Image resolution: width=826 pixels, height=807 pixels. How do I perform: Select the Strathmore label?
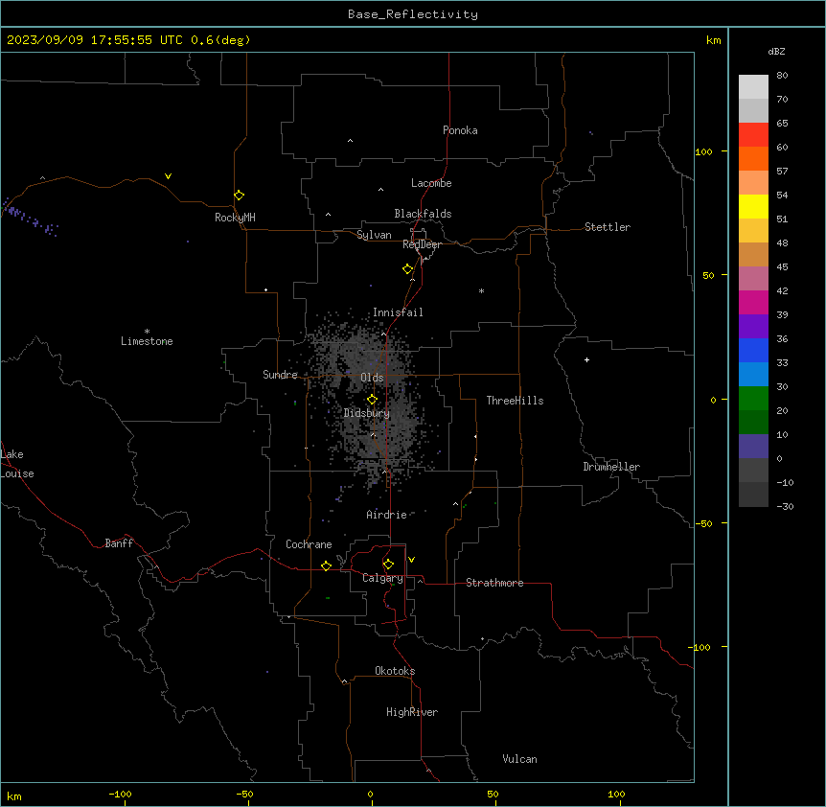494,583
